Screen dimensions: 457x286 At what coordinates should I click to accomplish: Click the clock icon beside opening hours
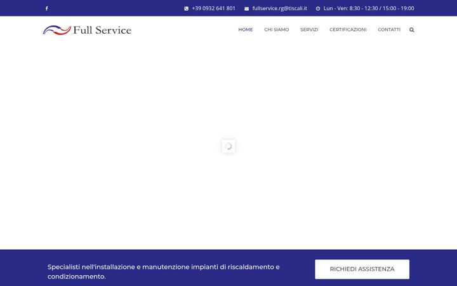point(318,9)
